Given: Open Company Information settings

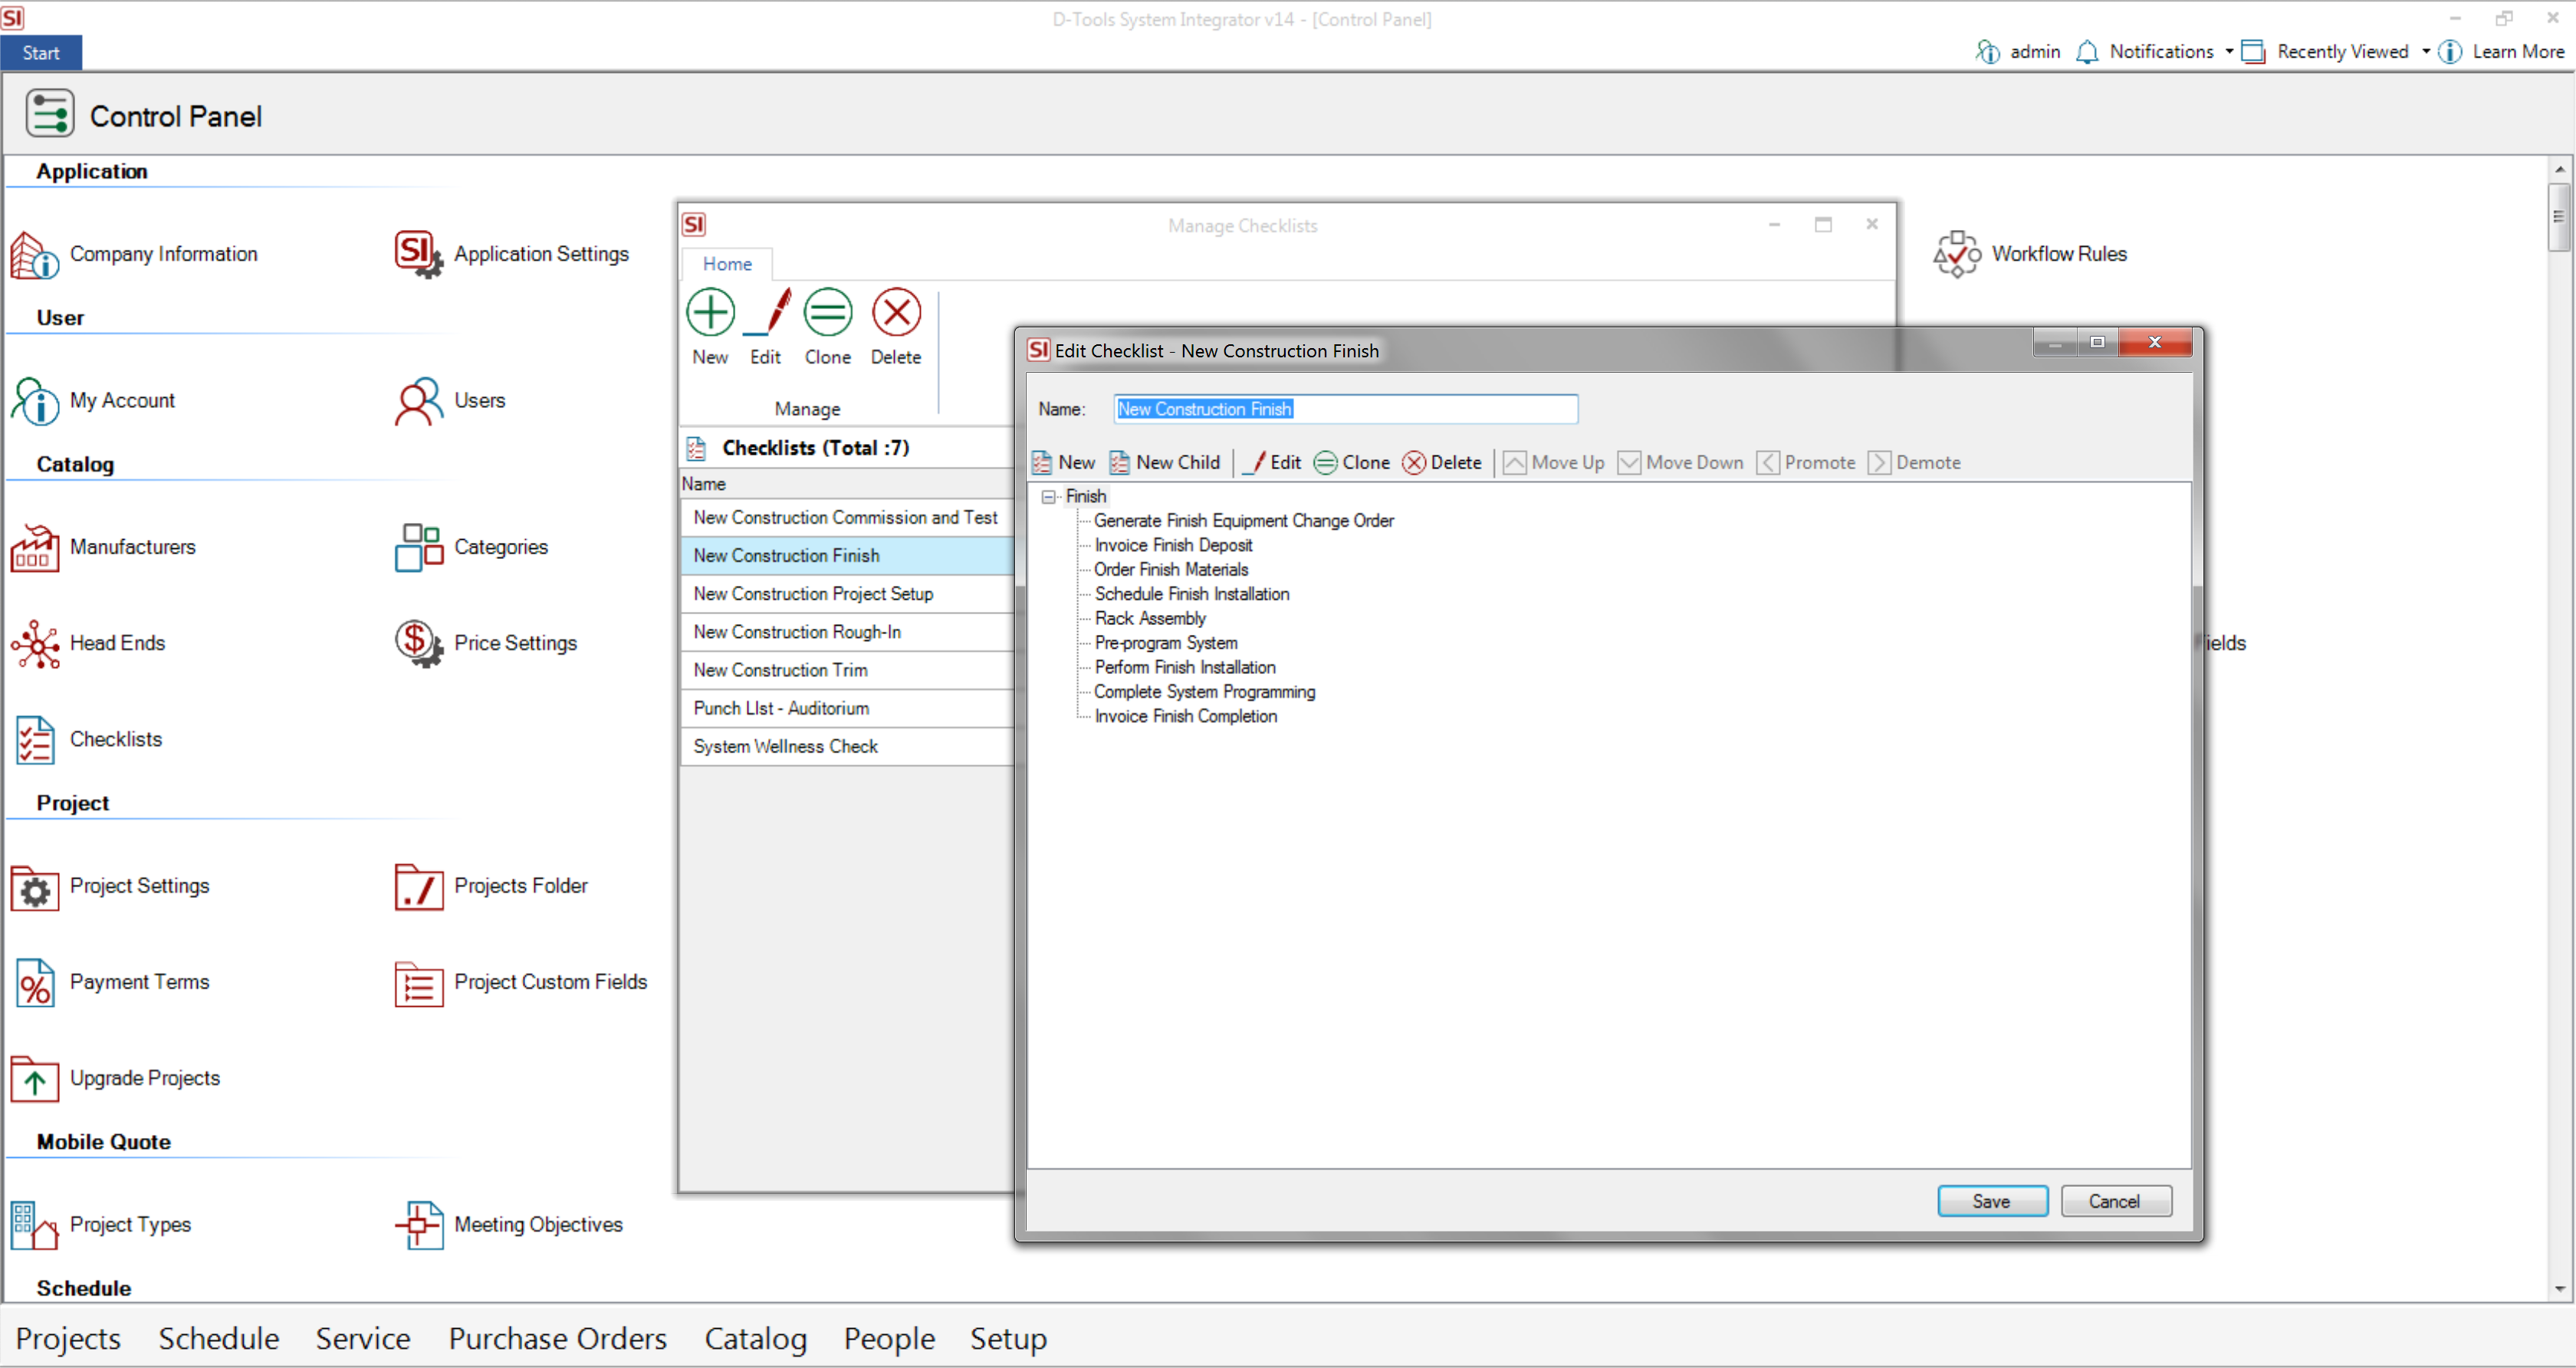Looking at the screenshot, I should [163, 253].
